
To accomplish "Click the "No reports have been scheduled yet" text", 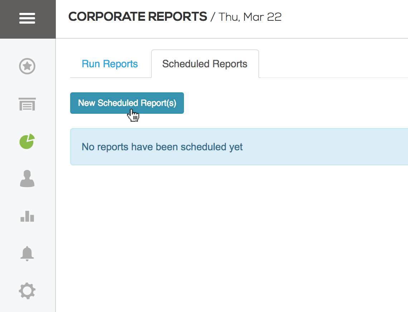I will (162, 147).
